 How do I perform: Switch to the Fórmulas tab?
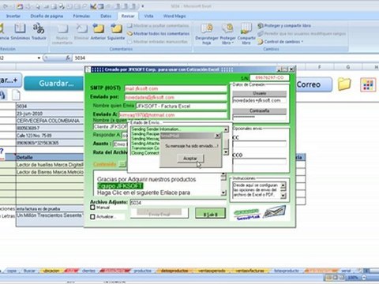coord(81,16)
